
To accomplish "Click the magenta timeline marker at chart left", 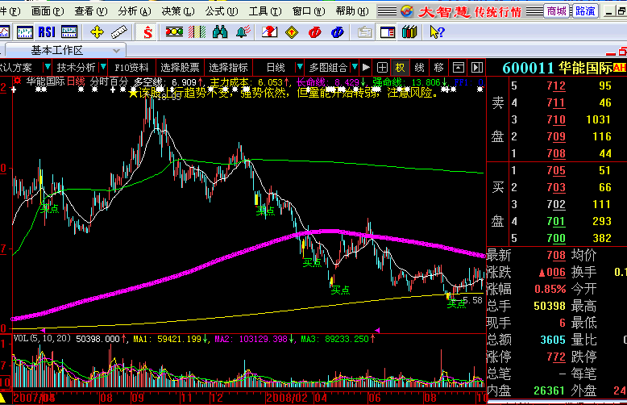I will coord(43,331).
